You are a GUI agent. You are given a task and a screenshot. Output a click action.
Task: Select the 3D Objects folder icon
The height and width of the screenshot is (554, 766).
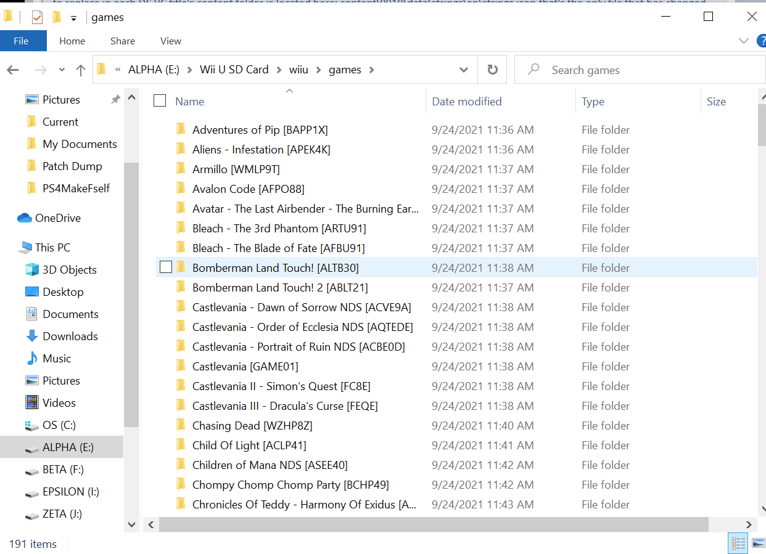tap(32, 269)
